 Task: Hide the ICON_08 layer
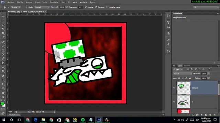coord(174,88)
